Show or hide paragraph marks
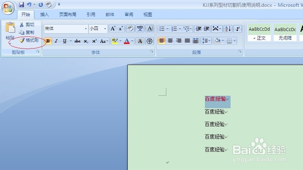 [x=238, y=29]
